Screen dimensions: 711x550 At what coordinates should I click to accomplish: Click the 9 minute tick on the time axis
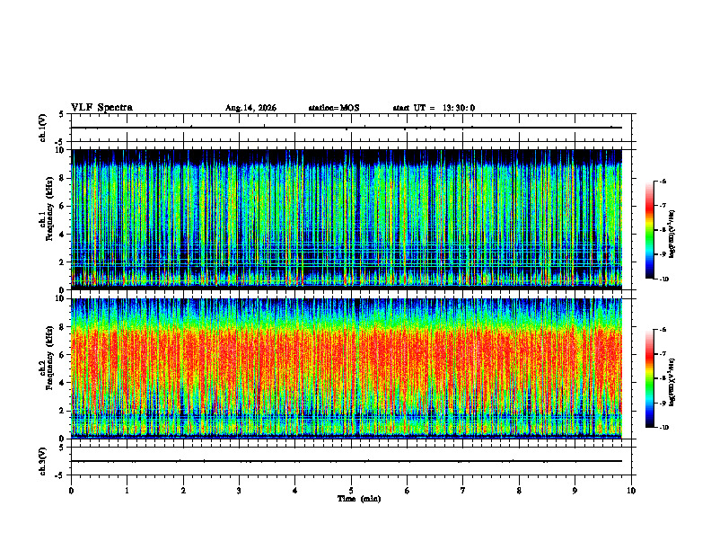(x=575, y=491)
